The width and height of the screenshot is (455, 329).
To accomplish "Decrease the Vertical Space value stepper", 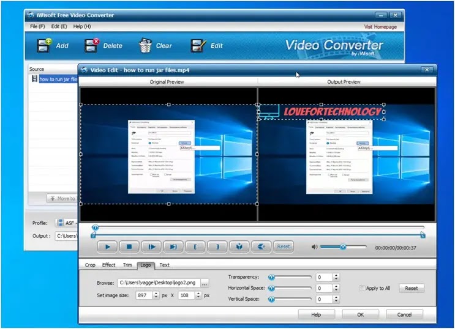I will pyautogui.click(x=336, y=301).
